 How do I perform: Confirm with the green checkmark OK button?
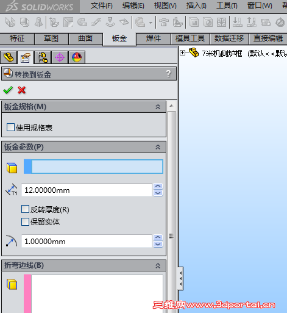point(8,90)
